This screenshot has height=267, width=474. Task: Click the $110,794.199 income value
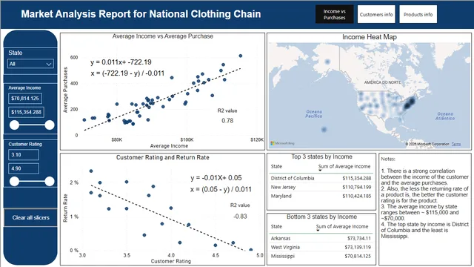pos(357,187)
